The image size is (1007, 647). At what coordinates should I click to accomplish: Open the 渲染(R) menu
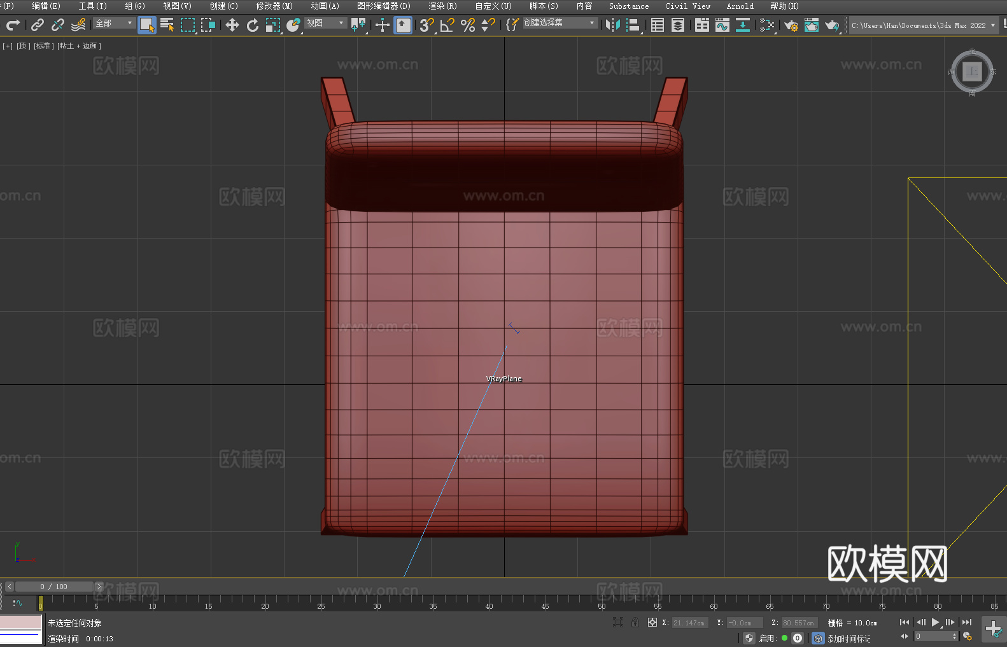pyautogui.click(x=442, y=6)
